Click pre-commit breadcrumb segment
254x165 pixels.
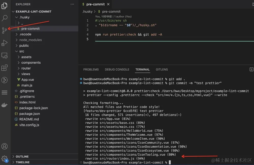(111, 12)
